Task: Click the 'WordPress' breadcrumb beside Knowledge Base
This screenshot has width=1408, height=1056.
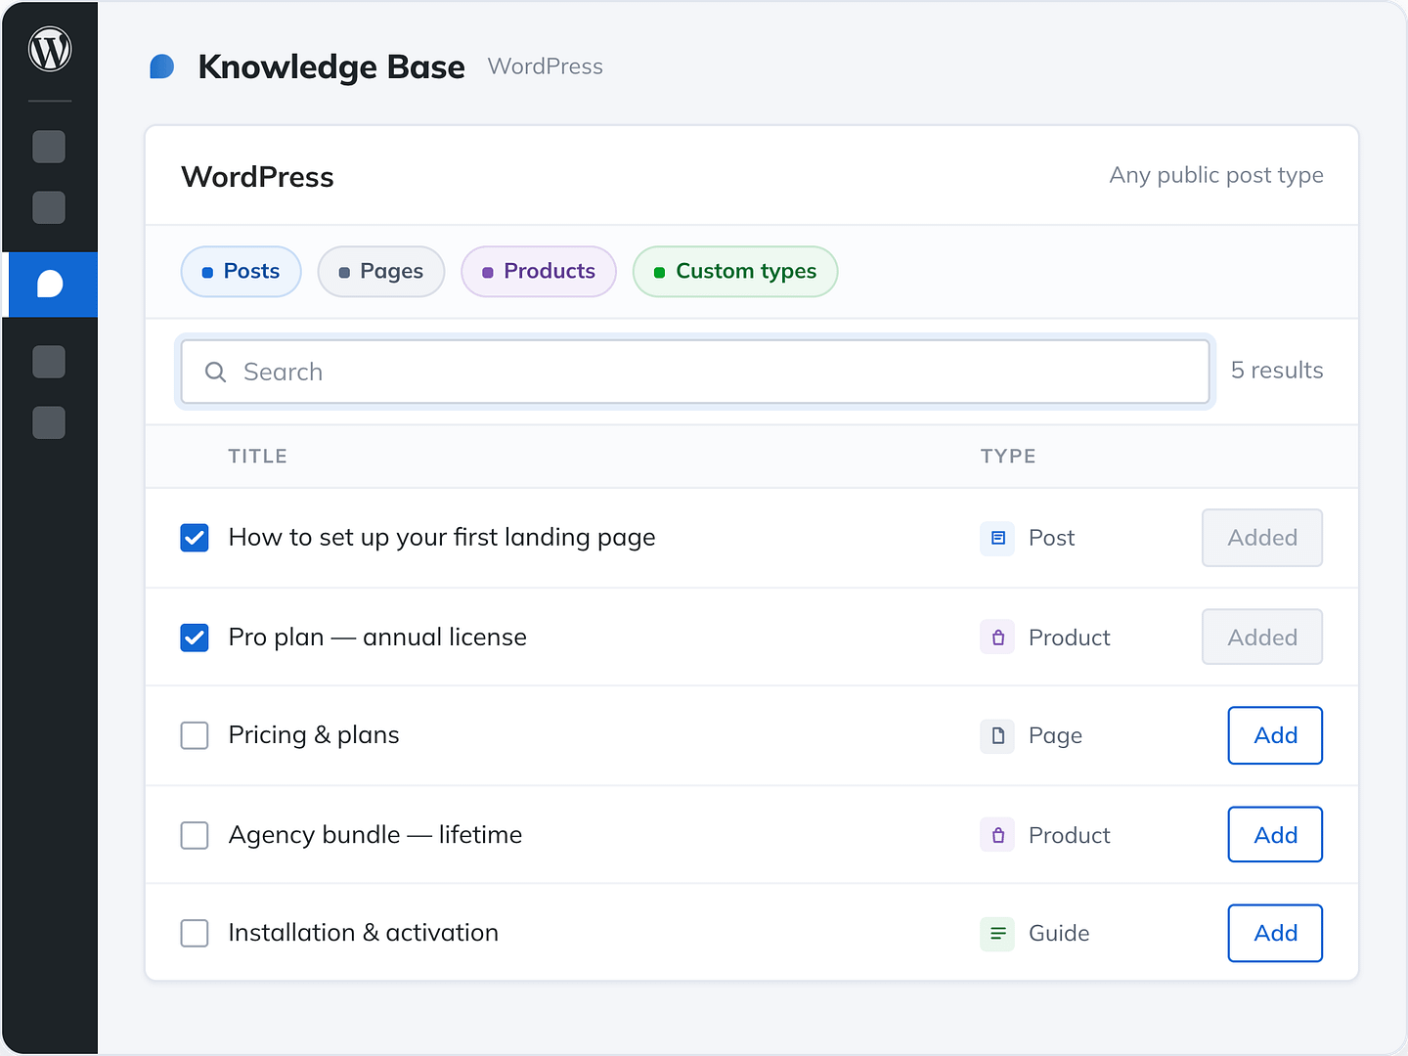Action: pos(546,66)
